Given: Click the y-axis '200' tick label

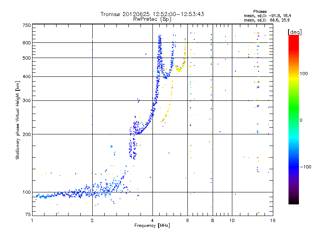Looking at the screenshot, I should coord(26,134).
